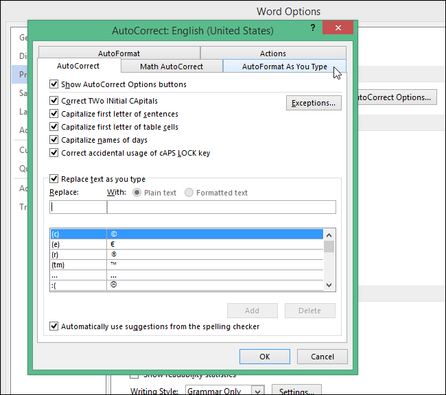
Task: Select the :( sad face entry
Action: (x=187, y=285)
